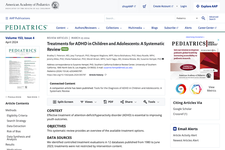Viewport: 225px width, 150px height.
Task: Click author Margaret Maglione, MPP
Action: pyautogui.click(x=102, y=56)
